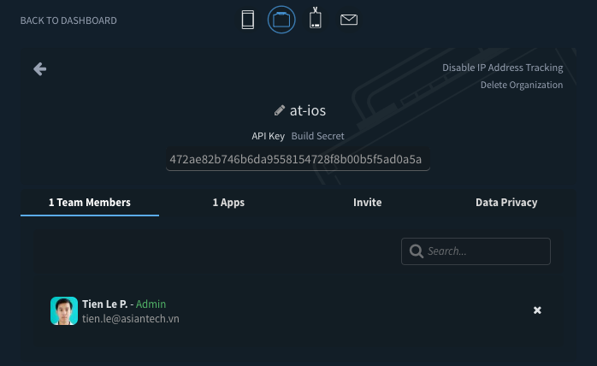Open Tien Le P.'s avatar photo

coord(64,310)
